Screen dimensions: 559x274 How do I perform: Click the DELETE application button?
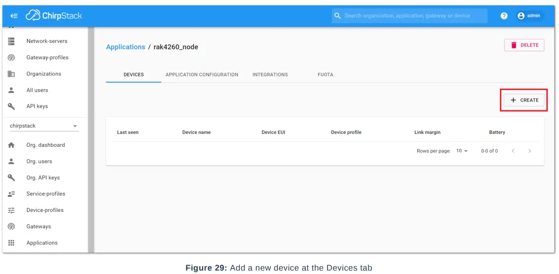coord(524,45)
